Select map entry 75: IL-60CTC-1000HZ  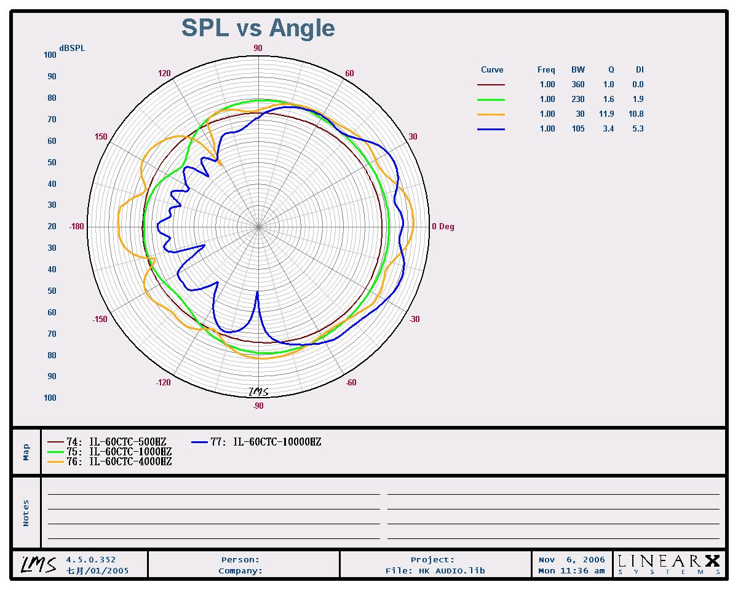109,452
